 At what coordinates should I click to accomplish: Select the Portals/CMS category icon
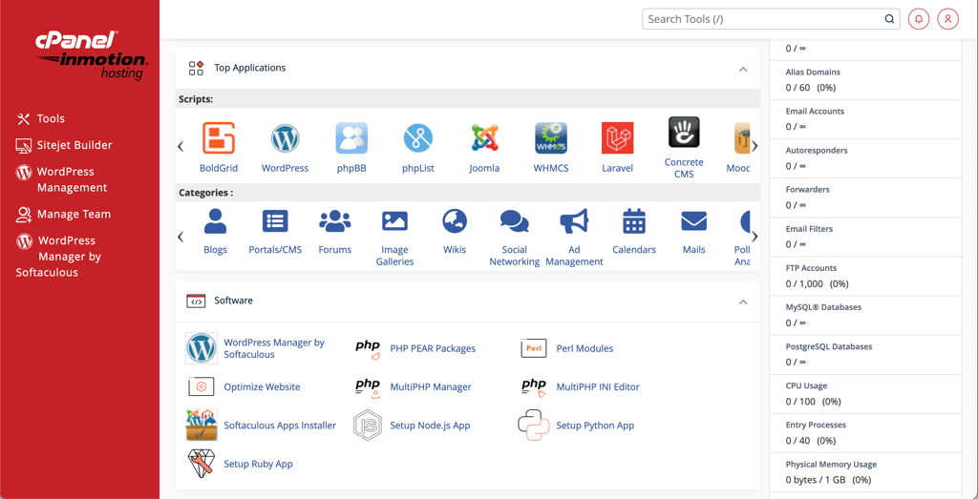(x=275, y=221)
